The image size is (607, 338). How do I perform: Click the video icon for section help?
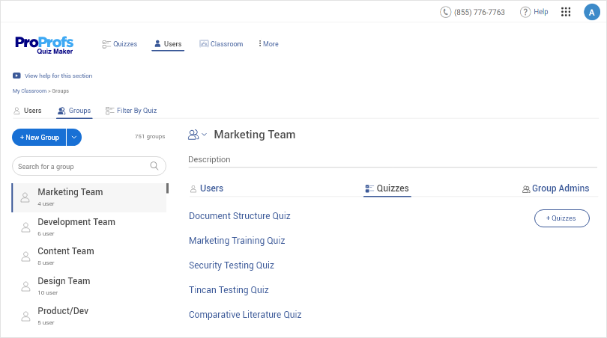[x=16, y=76]
